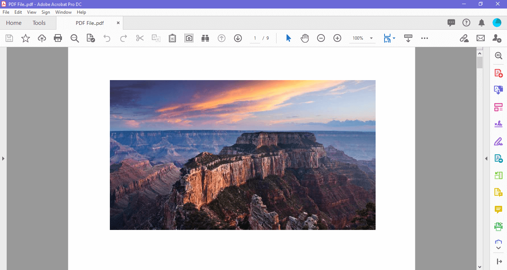Open the Help menu
Image resolution: width=507 pixels, height=270 pixels.
click(x=81, y=12)
